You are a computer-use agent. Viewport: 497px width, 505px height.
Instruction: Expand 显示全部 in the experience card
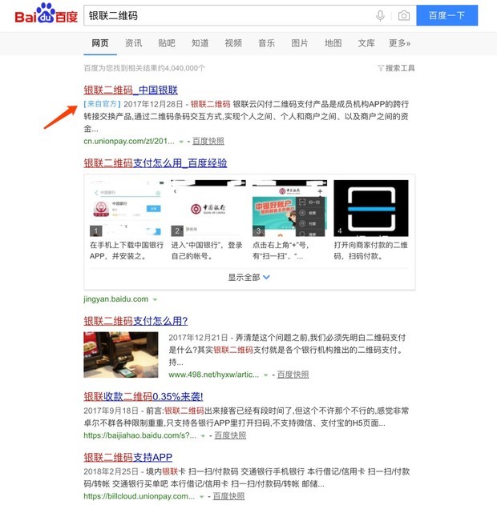pyautogui.click(x=249, y=277)
